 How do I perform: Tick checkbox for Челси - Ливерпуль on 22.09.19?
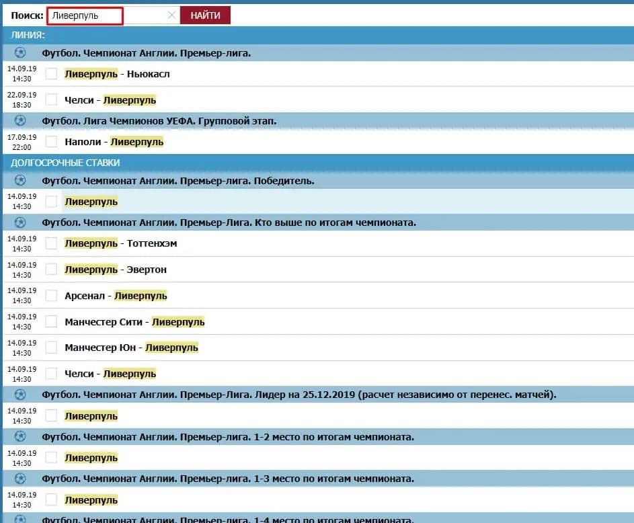point(51,99)
